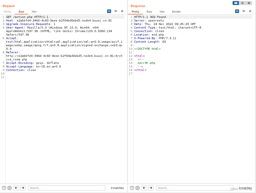This screenshot has height=193, width=256.
Task: Toggle show non-printable \n in Response pane
Action: tap(244, 11)
